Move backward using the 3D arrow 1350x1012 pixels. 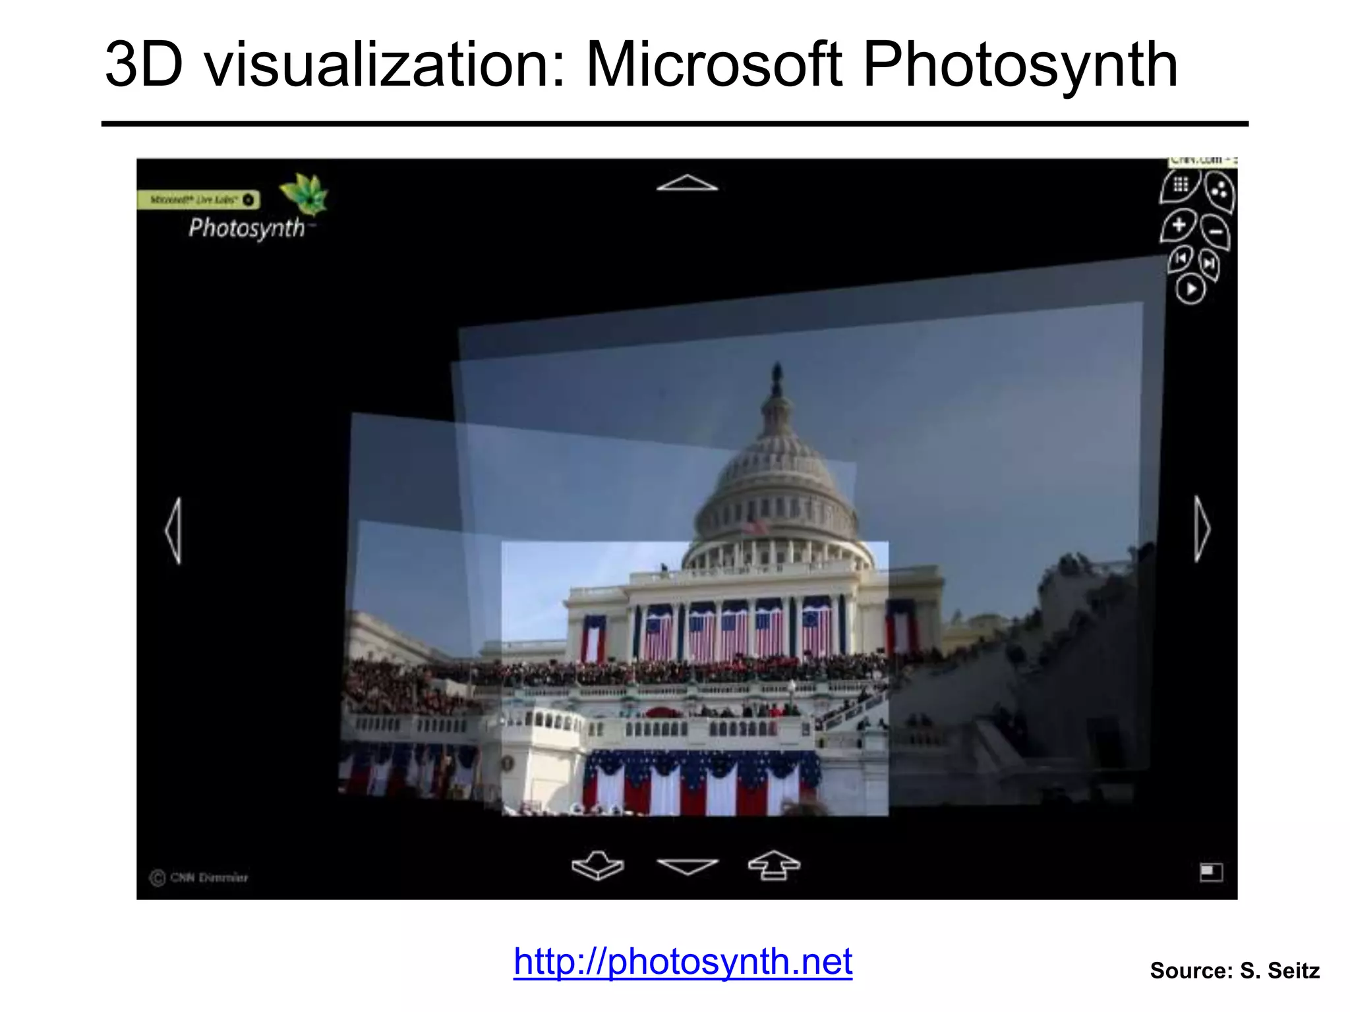(598, 865)
